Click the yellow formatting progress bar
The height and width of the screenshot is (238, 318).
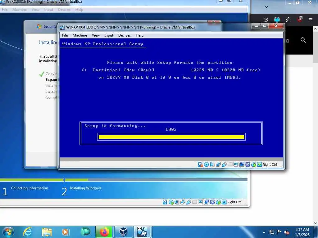click(171, 137)
